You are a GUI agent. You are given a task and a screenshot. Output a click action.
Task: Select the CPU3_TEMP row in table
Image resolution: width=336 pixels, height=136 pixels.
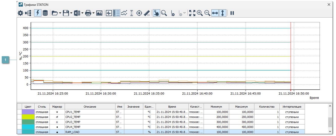90,122
